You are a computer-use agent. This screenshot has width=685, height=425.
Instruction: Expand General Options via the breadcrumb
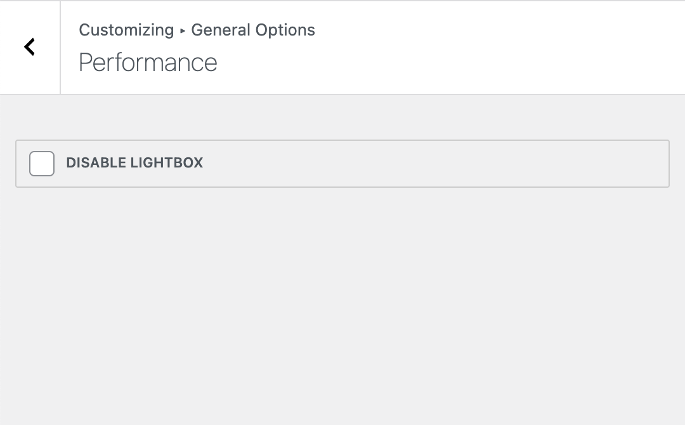[252, 30]
